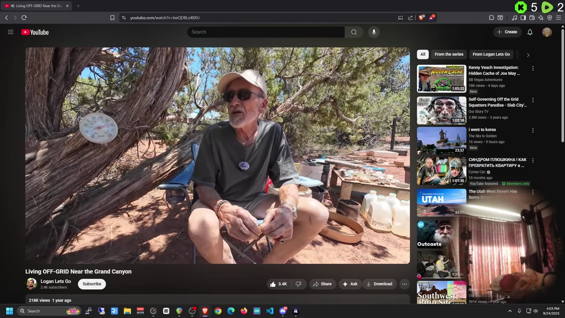
Task: Open Logan Lets Go channel avatar
Action: [x=31, y=284]
